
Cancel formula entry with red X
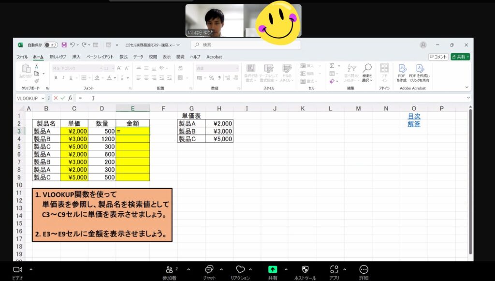pos(56,98)
